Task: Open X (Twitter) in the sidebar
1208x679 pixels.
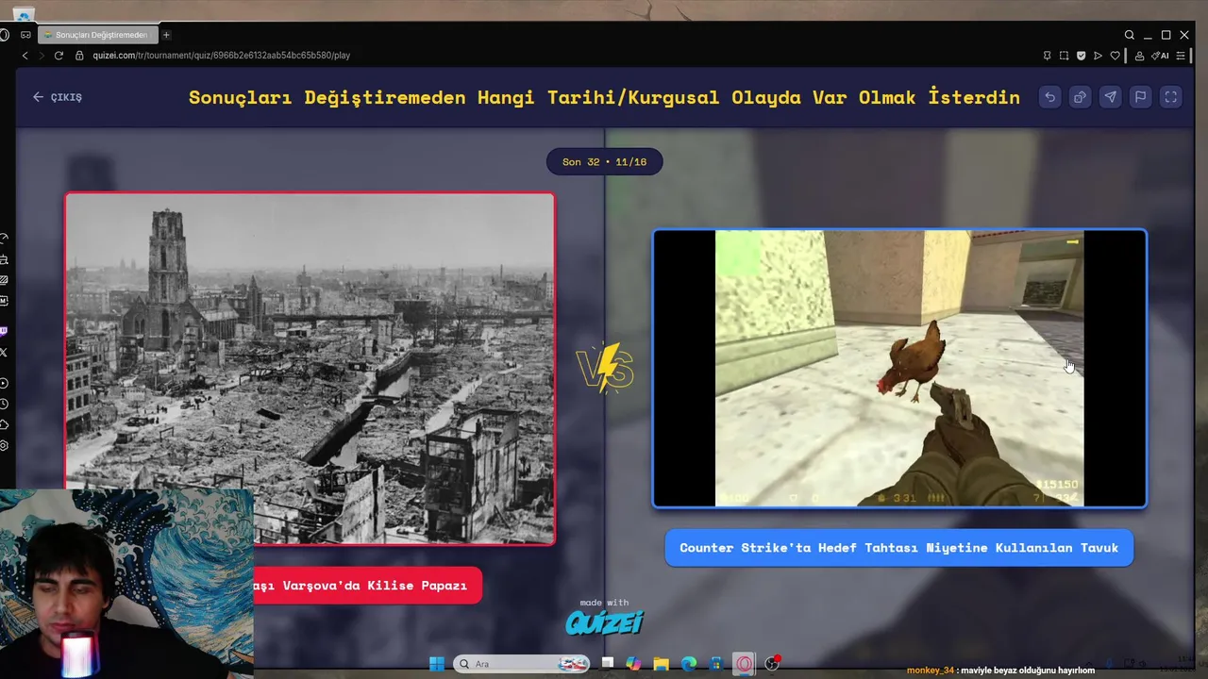Action: point(4,353)
